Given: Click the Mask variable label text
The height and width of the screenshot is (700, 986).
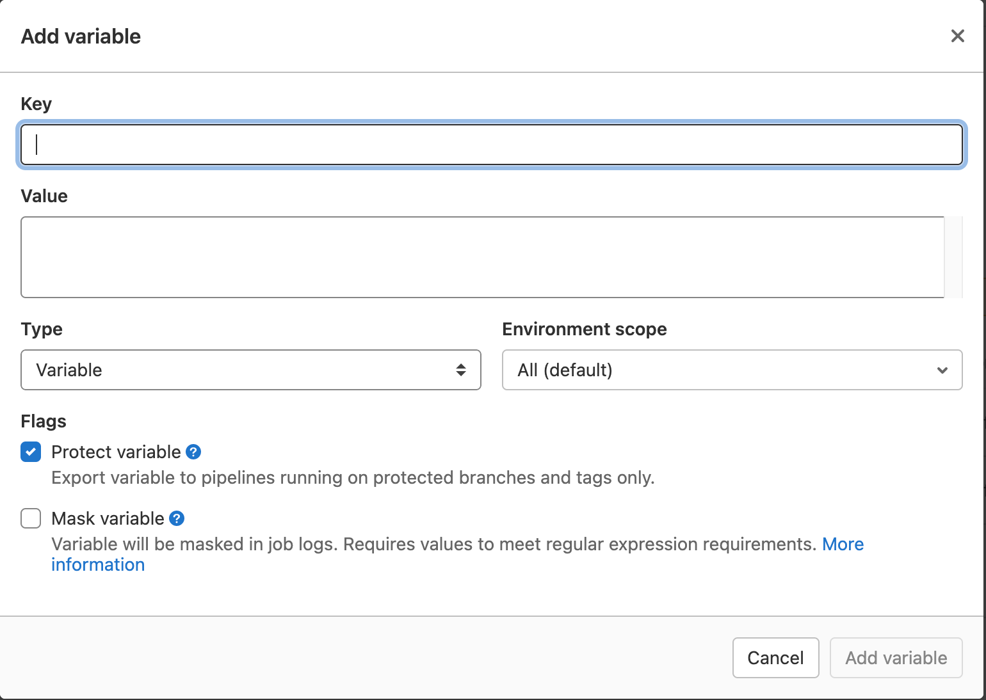Looking at the screenshot, I should [109, 518].
